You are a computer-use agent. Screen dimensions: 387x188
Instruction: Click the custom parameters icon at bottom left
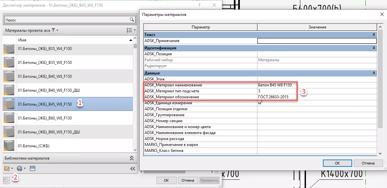(6, 180)
